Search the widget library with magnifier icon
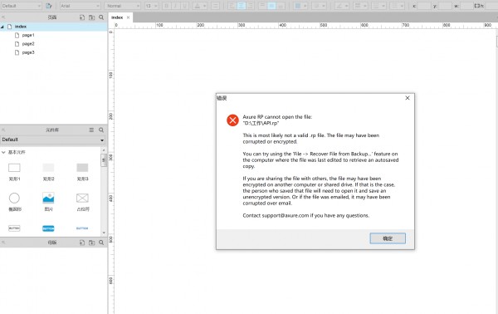The height and width of the screenshot is (314, 498). point(101,130)
